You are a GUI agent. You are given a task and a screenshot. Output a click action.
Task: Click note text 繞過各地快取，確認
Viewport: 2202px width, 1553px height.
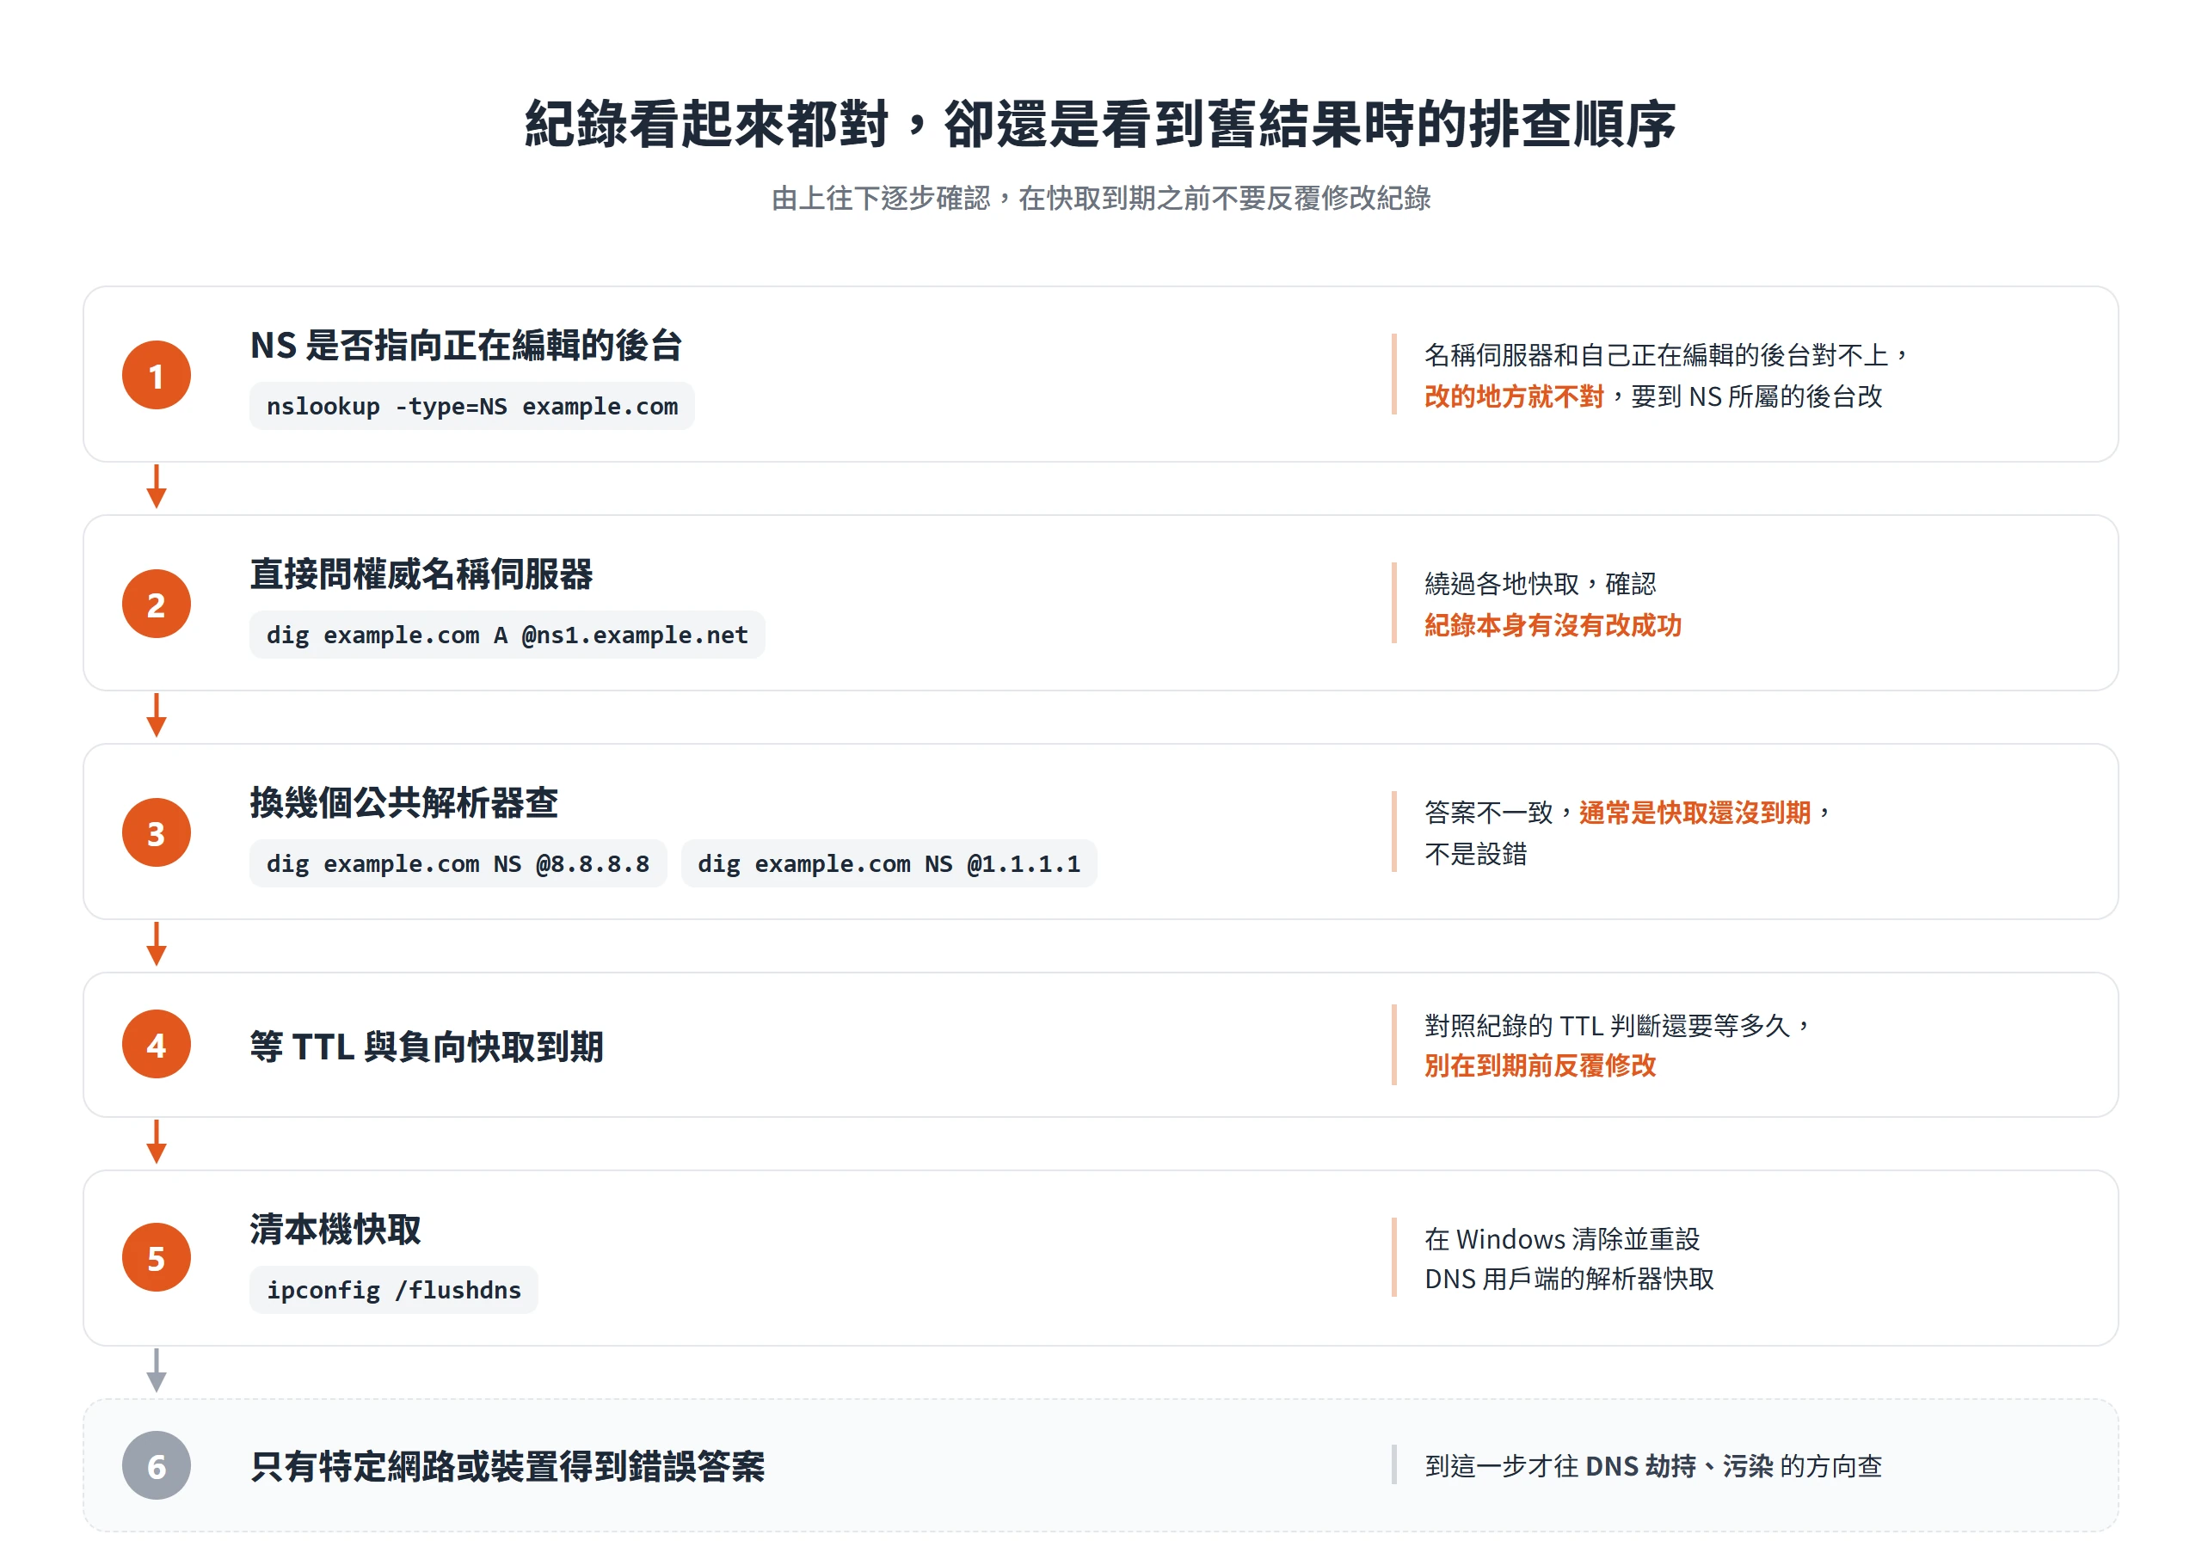1541,584
